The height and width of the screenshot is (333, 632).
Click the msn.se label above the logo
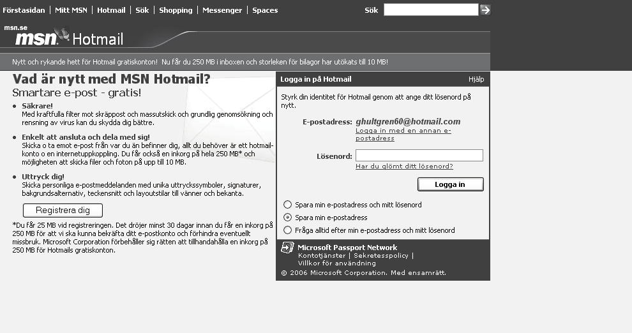pyautogui.click(x=16, y=28)
